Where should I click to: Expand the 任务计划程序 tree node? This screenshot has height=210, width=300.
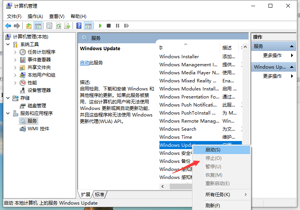pos(15,52)
